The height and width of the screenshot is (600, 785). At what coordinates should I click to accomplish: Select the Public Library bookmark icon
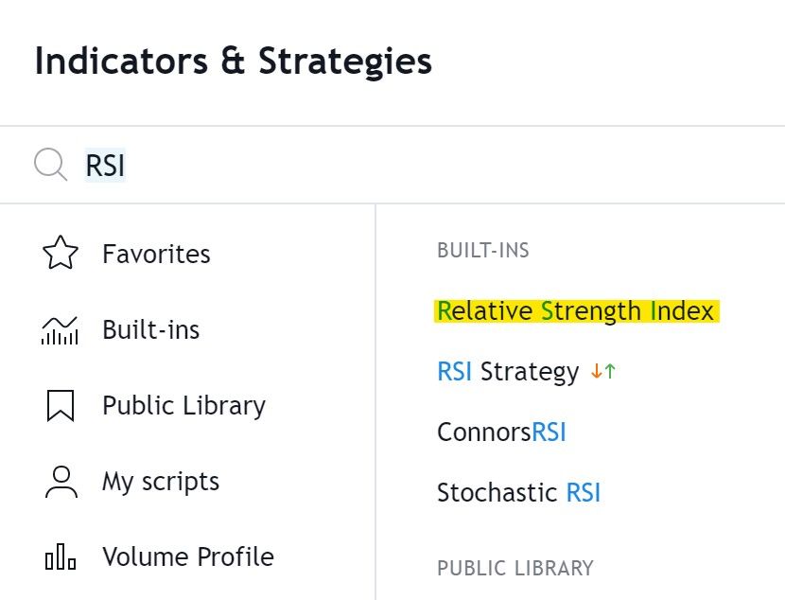pyautogui.click(x=60, y=405)
